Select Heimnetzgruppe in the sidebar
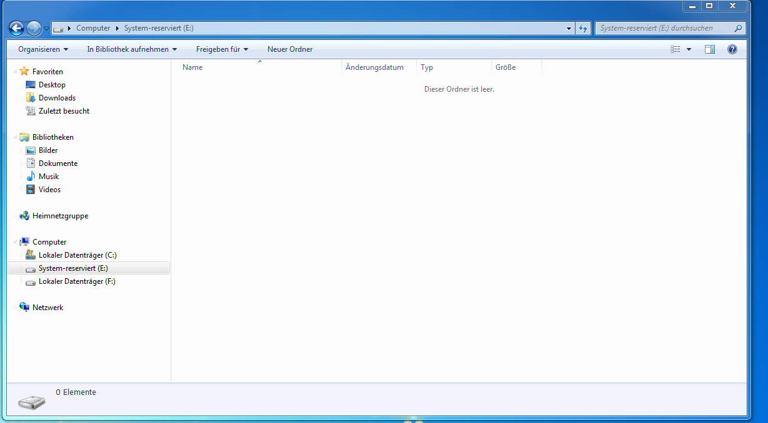This screenshot has width=768, height=423. (x=61, y=216)
